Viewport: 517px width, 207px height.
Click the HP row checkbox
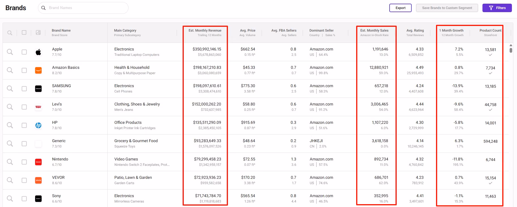pyautogui.click(x=24, y=125)
